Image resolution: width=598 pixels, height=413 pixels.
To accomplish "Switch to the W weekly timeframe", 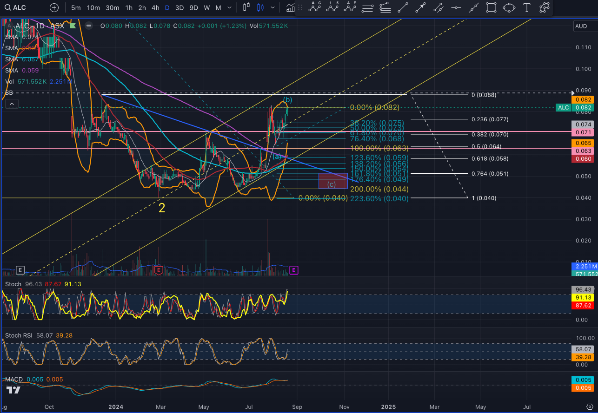I will 207,7.
